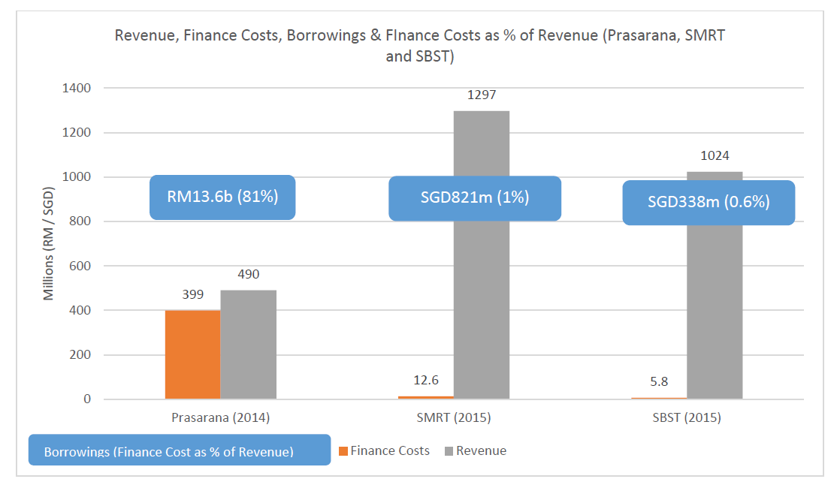Select the SGD821m (1%) callout box
The image size is (840, 488).
[x=474, y=198]
